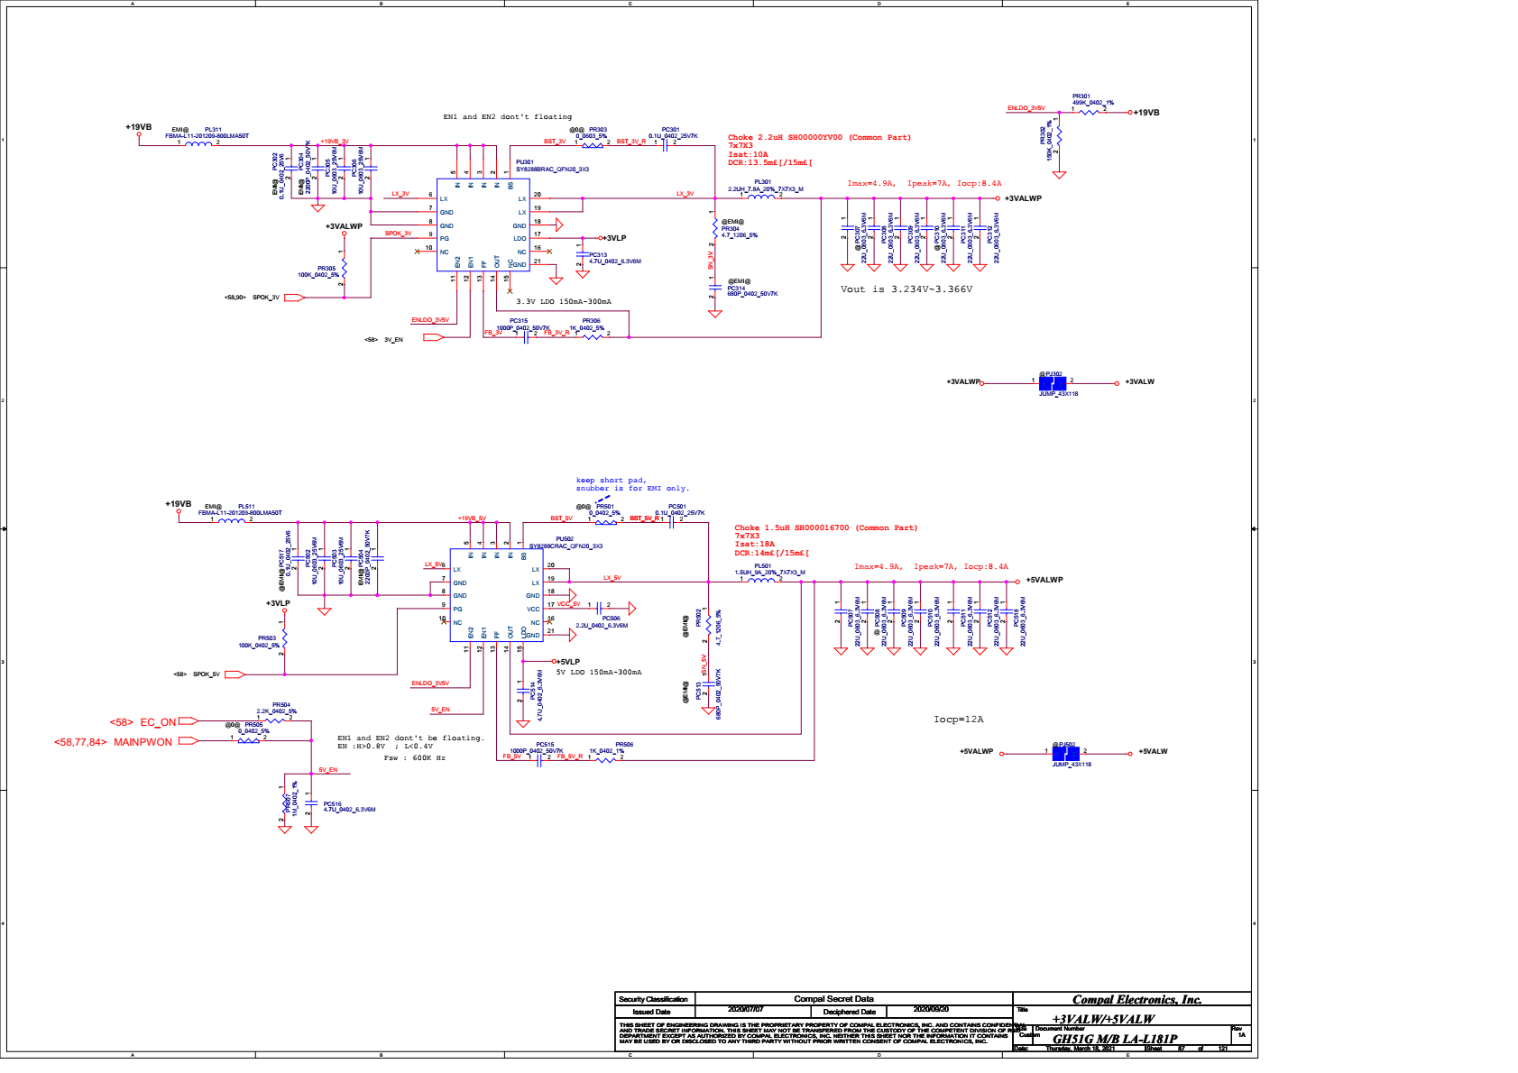The height and width of the screenshot is (1073, 1518).
Task: Click the PC301 0.1U capacitor symbol
Action: coord(665,144)
